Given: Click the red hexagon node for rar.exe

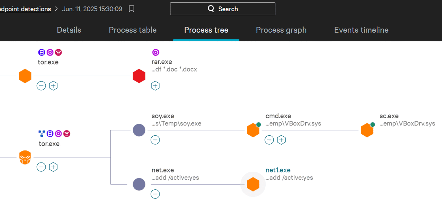Looking at the screenshot, I should pos(139,76).
